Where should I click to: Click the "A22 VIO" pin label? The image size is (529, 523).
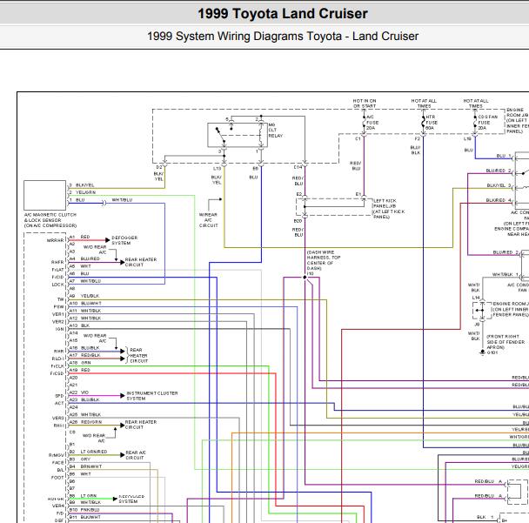[x=79, y=392]
